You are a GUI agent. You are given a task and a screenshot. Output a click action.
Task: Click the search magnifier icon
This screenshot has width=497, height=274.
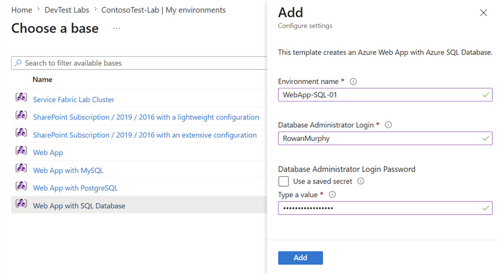click(x=18, y=63)
